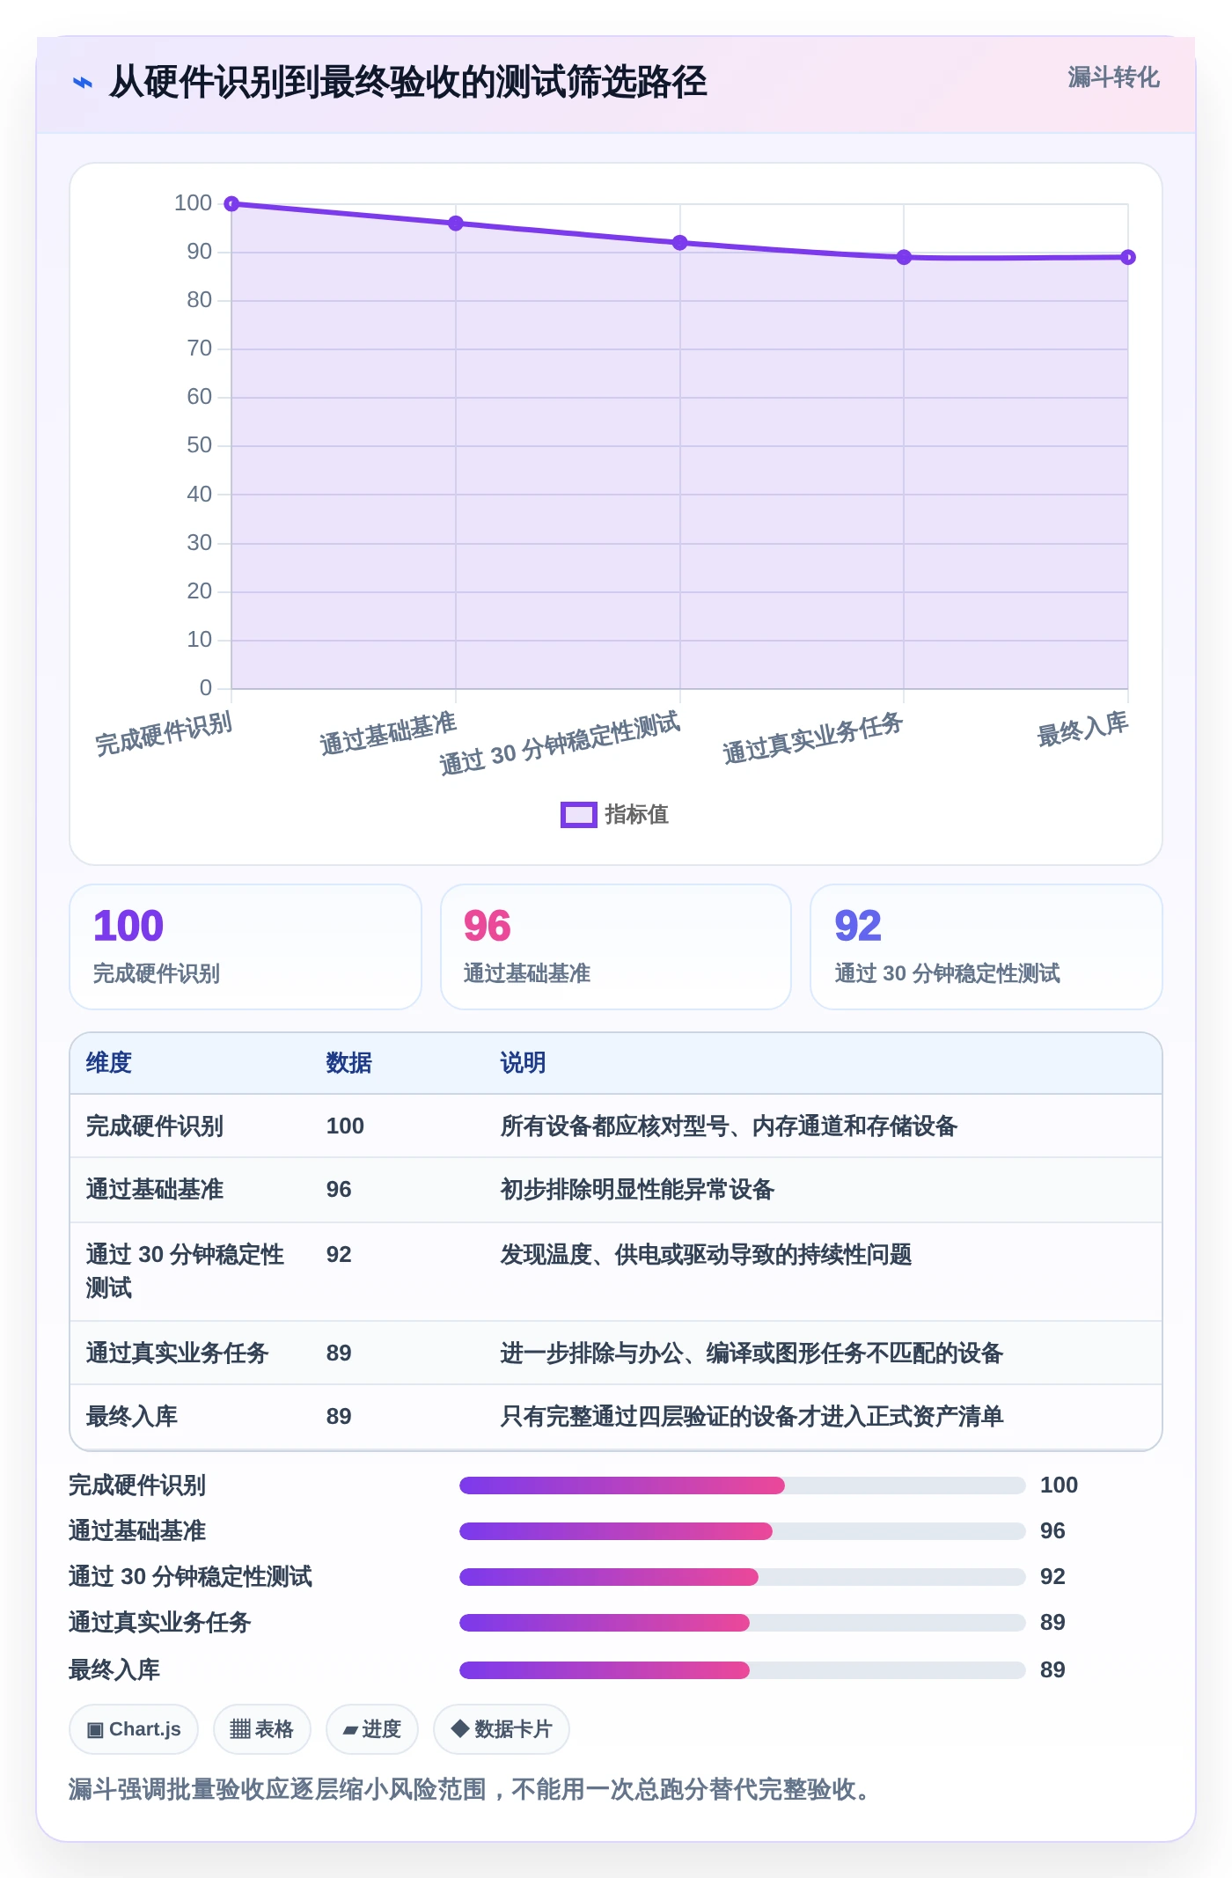The width and height of the screenshot is (1232, 1878).
Task: Click the chart data point at 最终入库
Action: point(1128,257)
